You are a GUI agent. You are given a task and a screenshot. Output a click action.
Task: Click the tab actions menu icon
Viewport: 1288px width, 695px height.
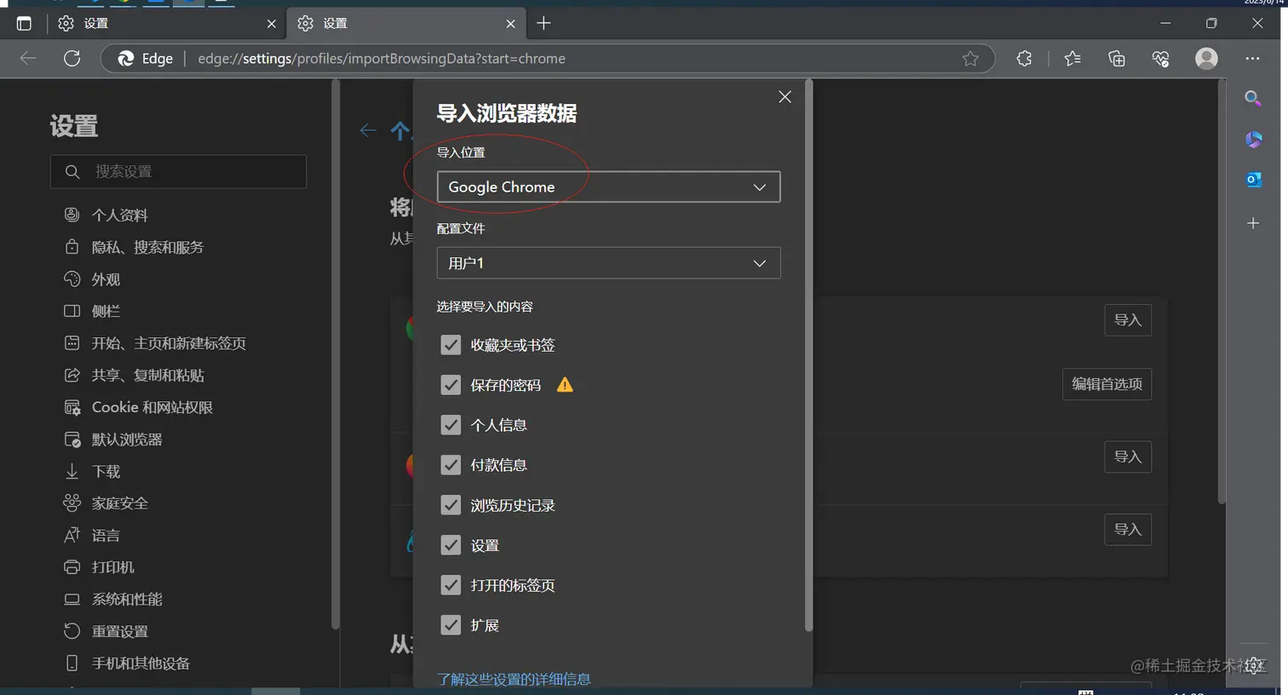coord(24,24)
